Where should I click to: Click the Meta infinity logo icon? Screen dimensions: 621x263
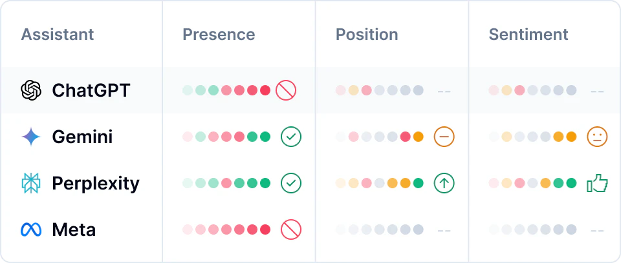point(31,229)
